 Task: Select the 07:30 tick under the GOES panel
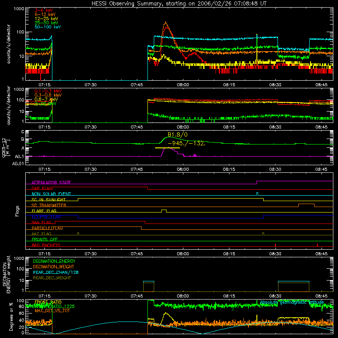coord(90,169)
